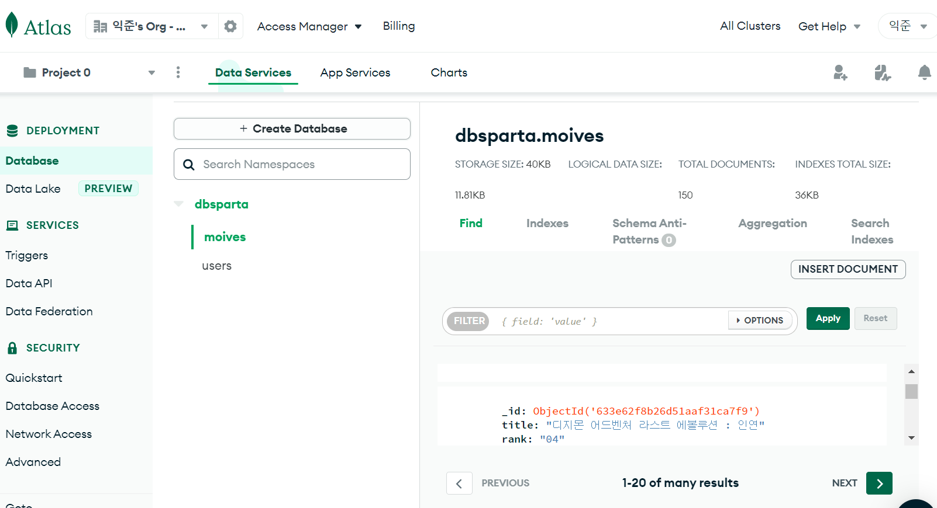937x508 pixels.
Task: Click the document list scroll-up arrow
Action: pyautogui.click(x=911, y=371)
